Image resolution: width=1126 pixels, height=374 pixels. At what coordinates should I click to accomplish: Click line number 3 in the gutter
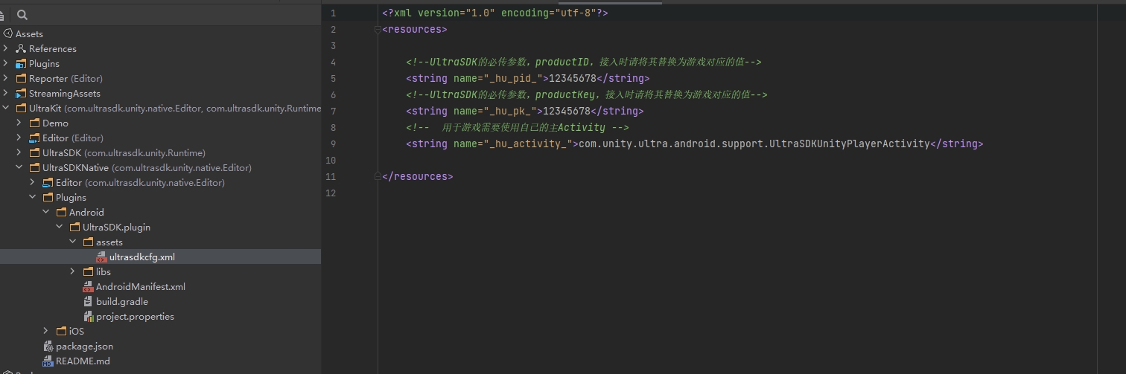point(333,46)
